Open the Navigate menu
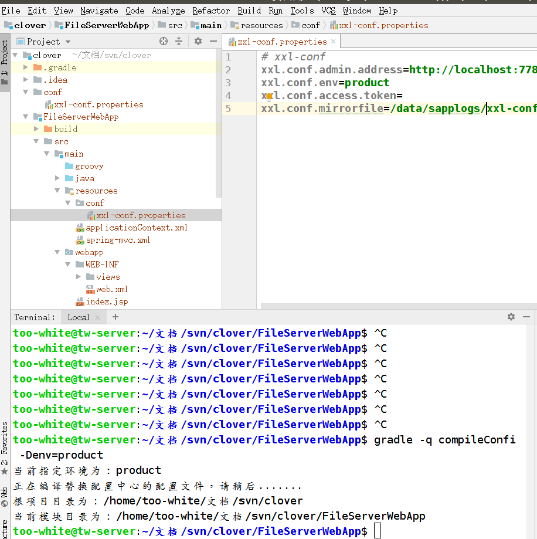The width and height of the screenshot is (537, 539). coord(99,11)
